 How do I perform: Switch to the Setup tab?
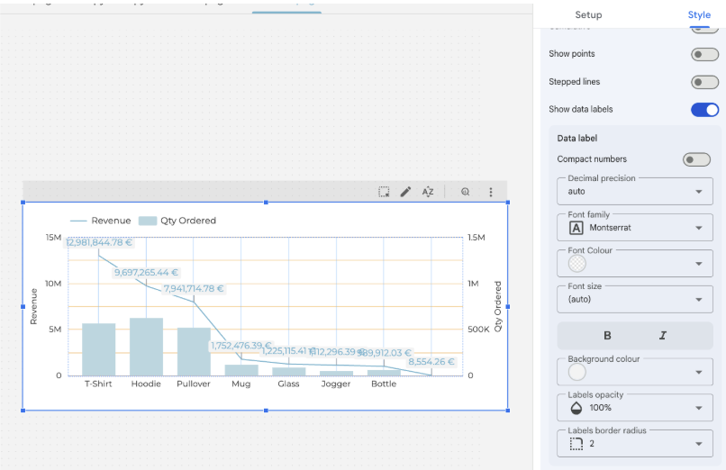point(588,14)
